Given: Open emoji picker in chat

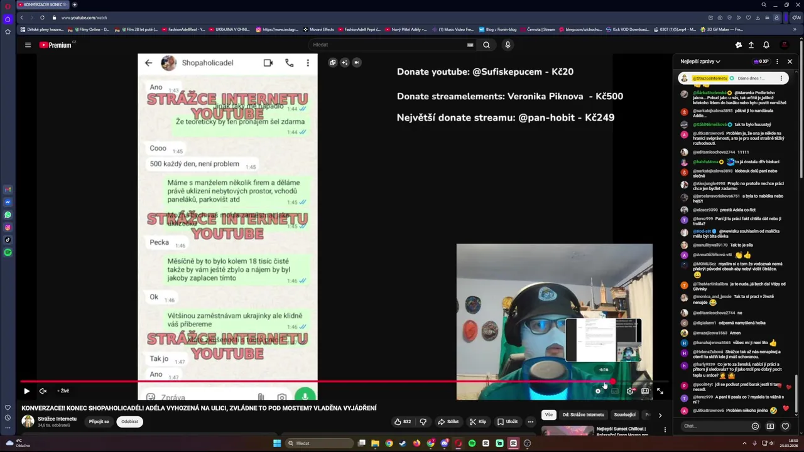Looking at the screenshot, I should click(x=755, y=426).
